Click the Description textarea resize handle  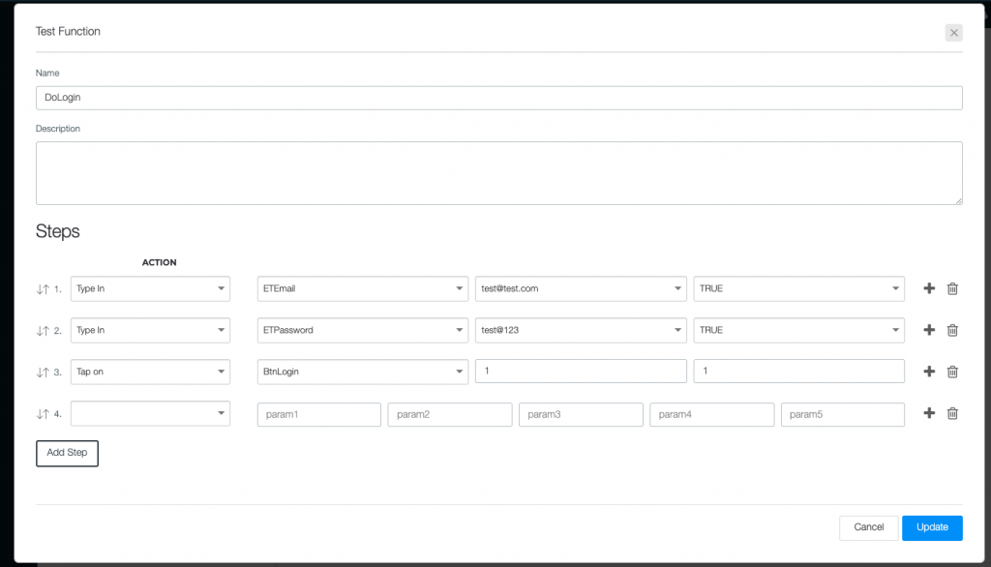958,200
